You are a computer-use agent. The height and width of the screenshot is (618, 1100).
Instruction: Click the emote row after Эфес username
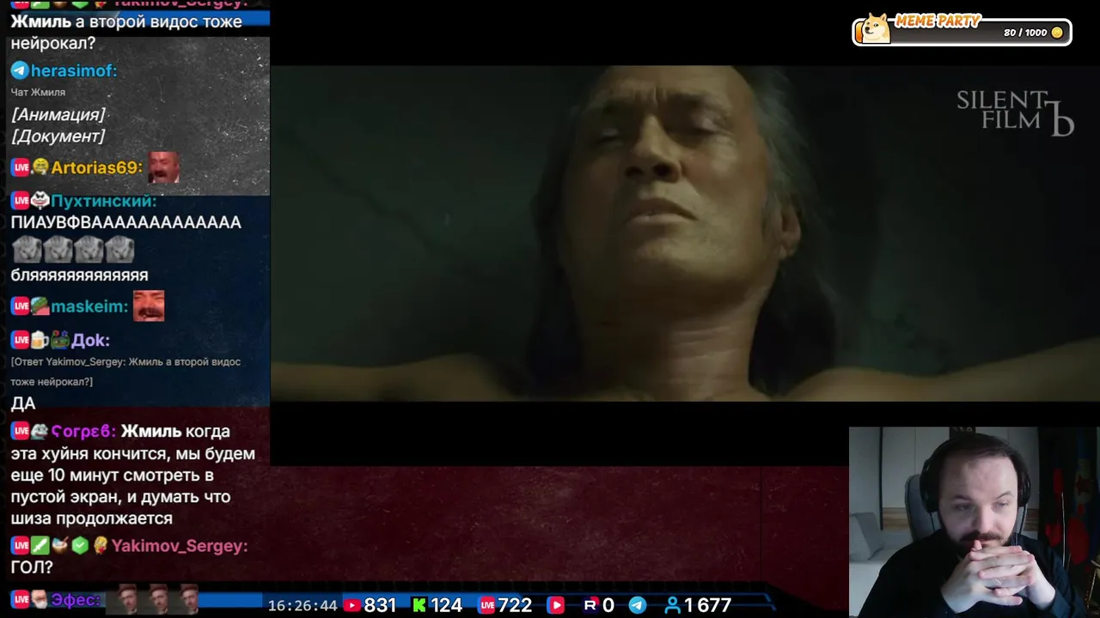(x=152, y=599)
